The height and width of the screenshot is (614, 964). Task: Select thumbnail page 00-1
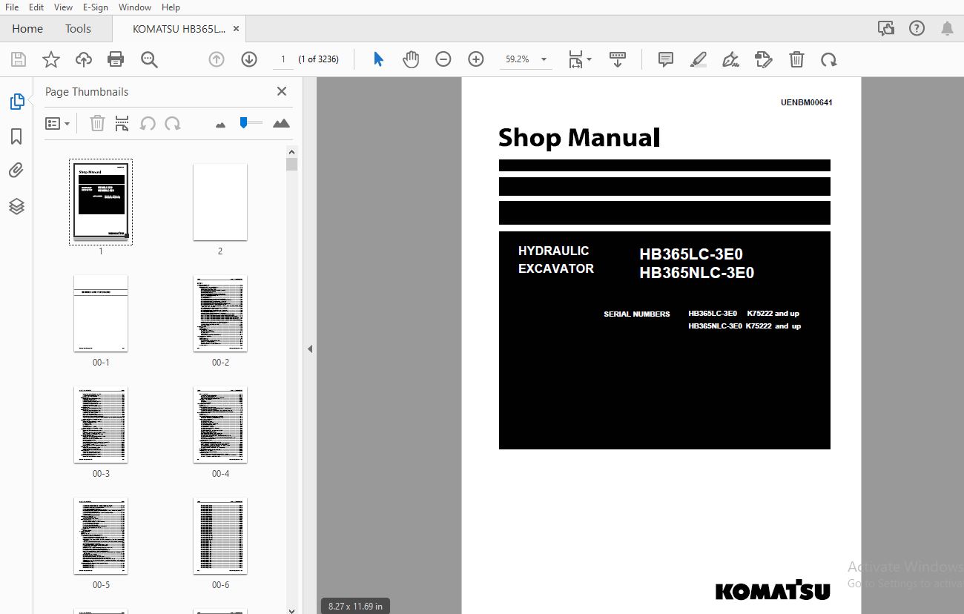click(x=101, y=314)
